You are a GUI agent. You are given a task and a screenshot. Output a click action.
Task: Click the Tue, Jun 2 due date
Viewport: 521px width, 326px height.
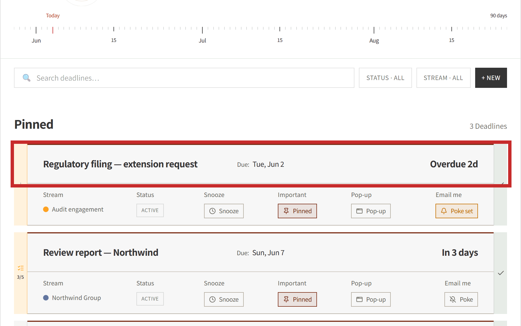click(268, 164)
